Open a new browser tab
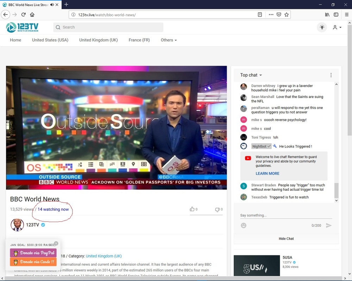Screen dimensions: 352x281 (x=66, y=5)
